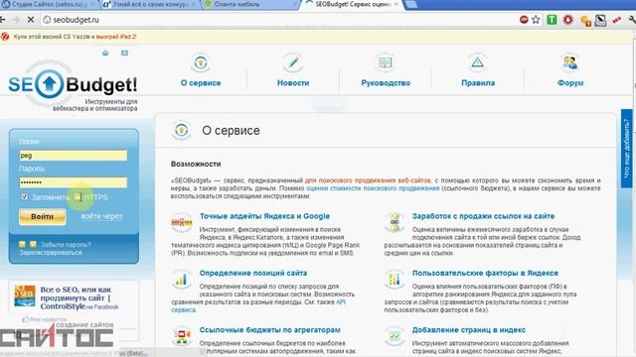Viewport: 636px width, 357px height.
Task: Open the green T extension icon
Action: coord(552,20)
